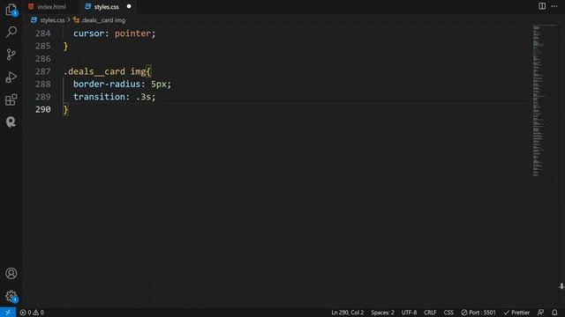Click the 'pointer' value on line 284

click(132, 33)
